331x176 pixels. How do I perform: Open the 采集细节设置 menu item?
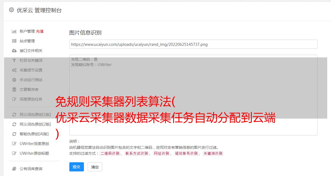[31, 70]
